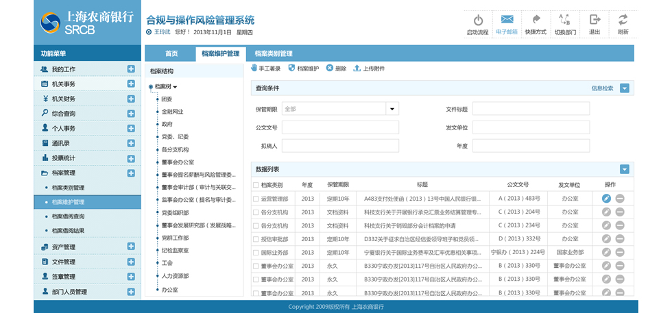Image resolution: width=672 pixels, height=313 pixels.
Task: Click the 启动流程 power icon
Action: click(478, 21)
